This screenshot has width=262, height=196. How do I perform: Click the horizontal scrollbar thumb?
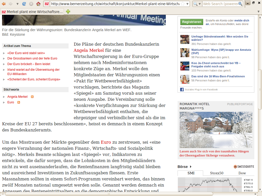[109, 194]
